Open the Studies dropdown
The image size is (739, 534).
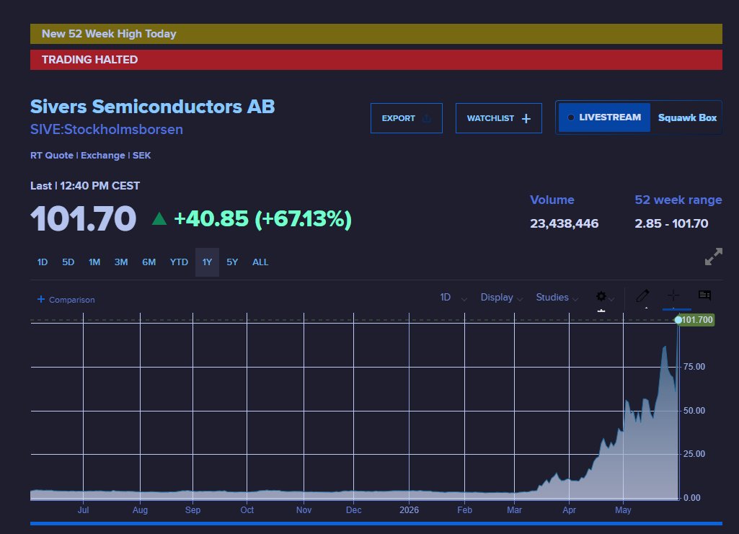tap(557, 298)
